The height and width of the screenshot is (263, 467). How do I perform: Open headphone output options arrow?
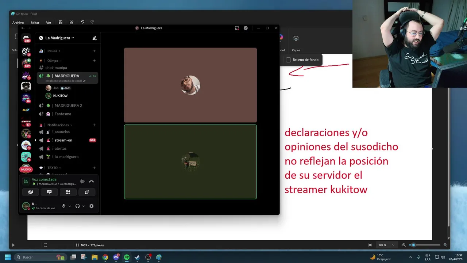click(84, 206)
